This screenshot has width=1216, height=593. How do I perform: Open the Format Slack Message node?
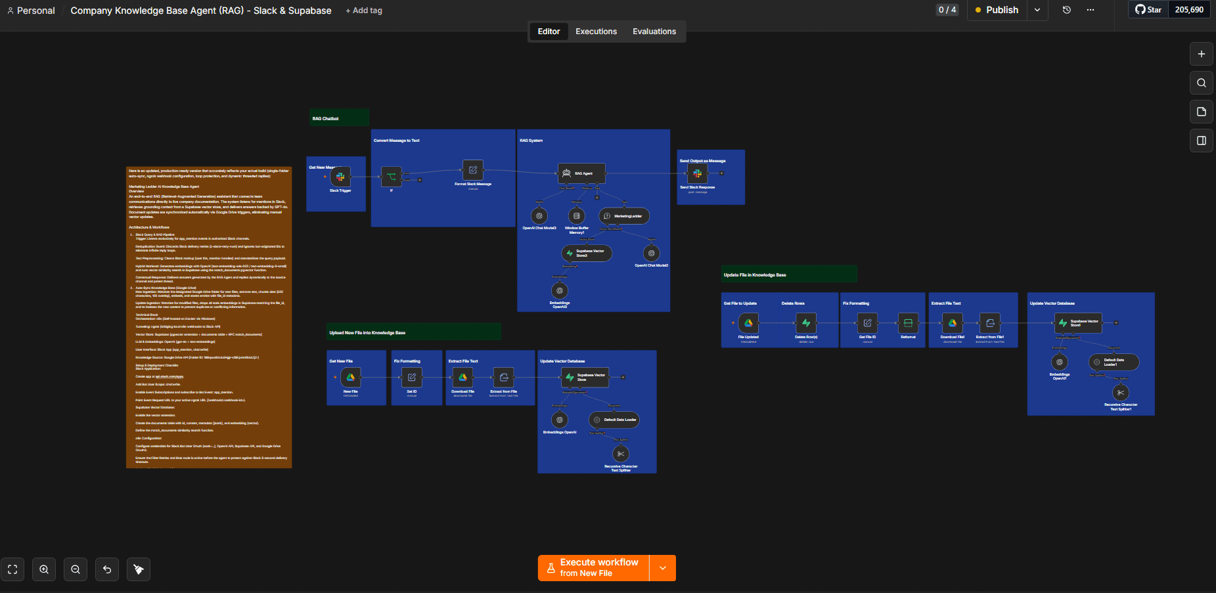pyautogui.click(x=473, y=170)
